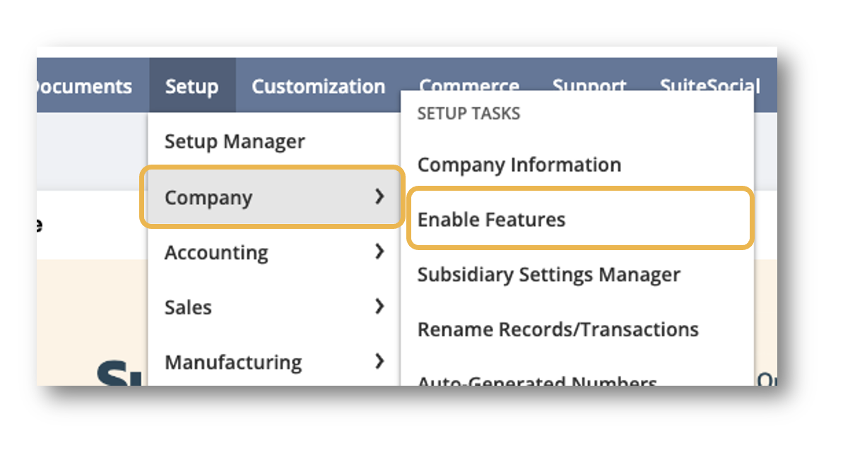Expand the Manufacturing submenu chevron
855x462 pixels.
[x=380, y=361]
